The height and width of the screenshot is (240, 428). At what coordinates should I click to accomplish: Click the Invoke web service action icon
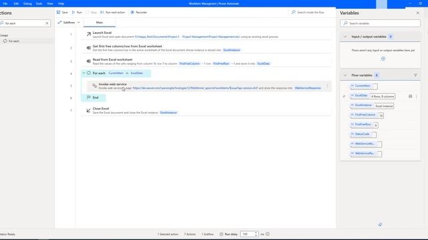tap(94, 85)
